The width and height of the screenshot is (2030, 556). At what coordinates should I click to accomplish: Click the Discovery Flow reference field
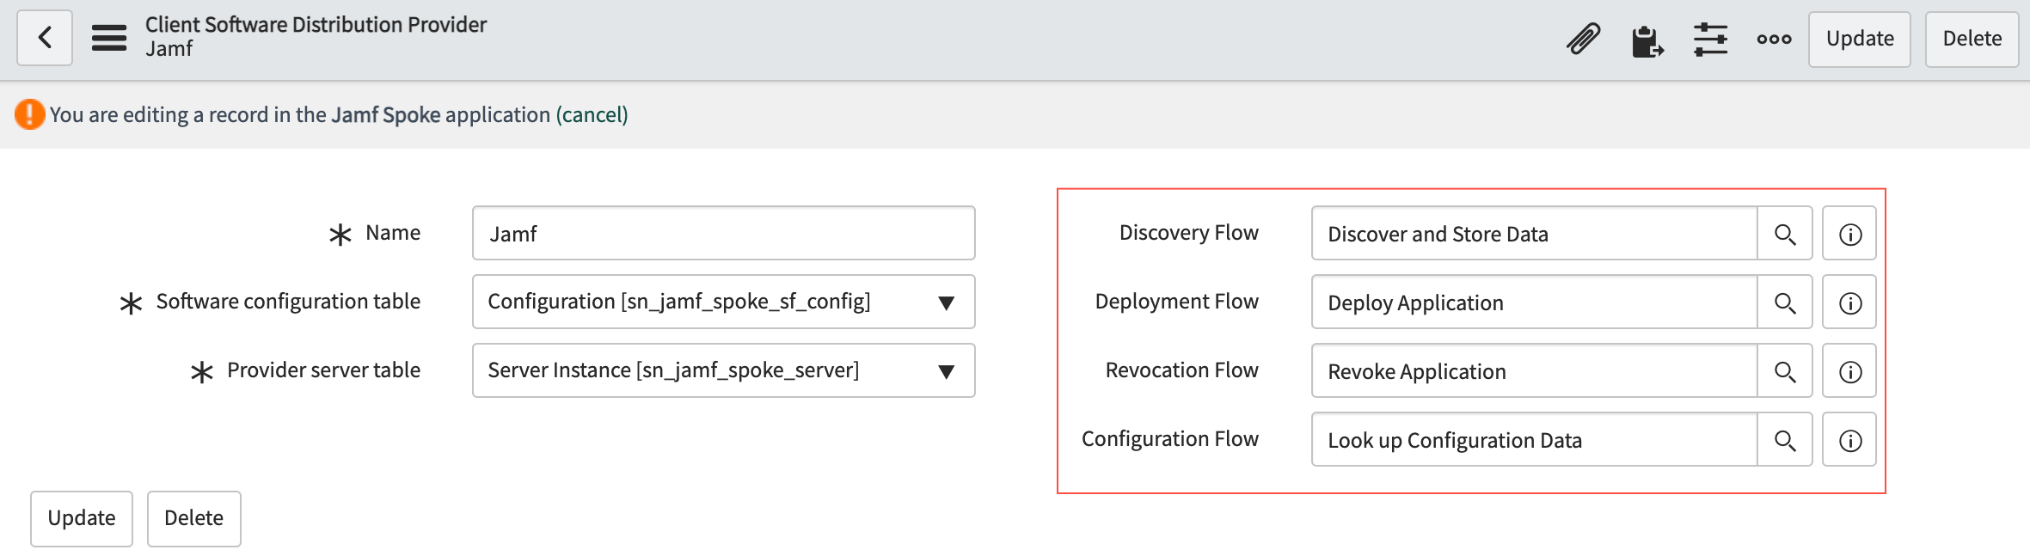[1534, 234]
